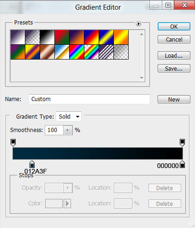
Task: Choose the Red, Green gradient preset
Action: (x=62, y=37)
